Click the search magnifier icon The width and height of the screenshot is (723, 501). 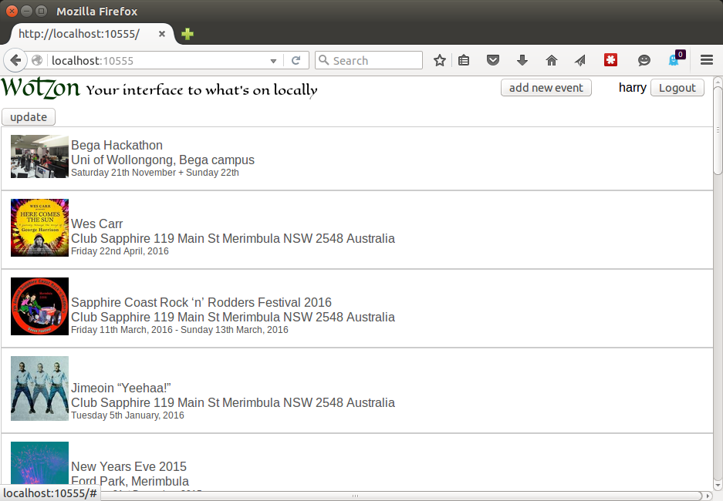pyautogui.click(x=323, y=60)
